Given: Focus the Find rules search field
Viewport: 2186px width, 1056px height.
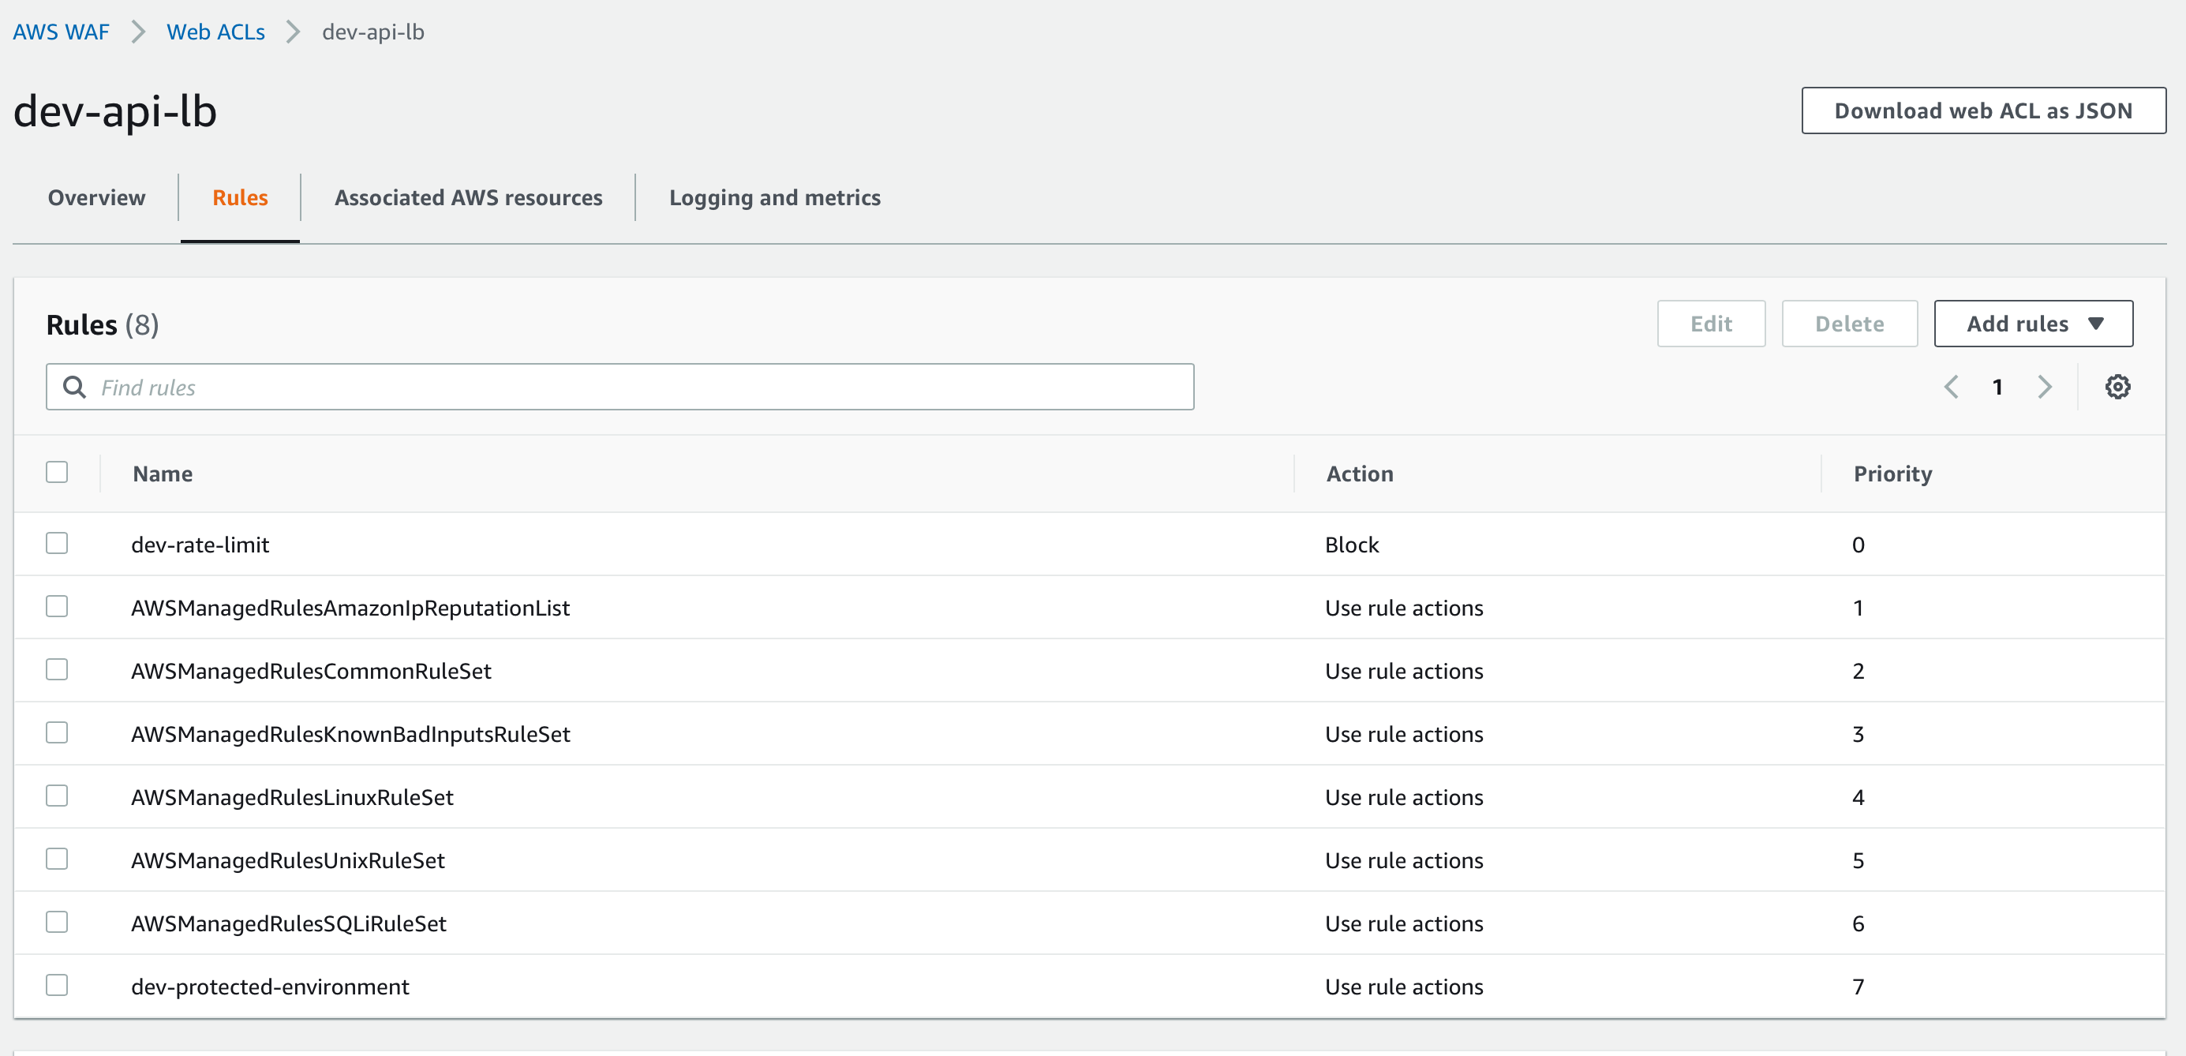Looking at the screenshot, I should [x=619, y=387].
